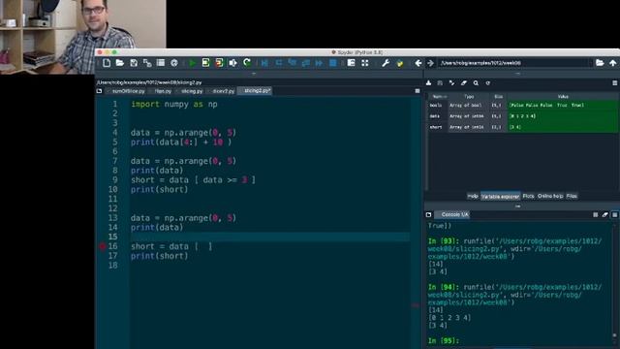Start debugging the file

pos(264,63)
